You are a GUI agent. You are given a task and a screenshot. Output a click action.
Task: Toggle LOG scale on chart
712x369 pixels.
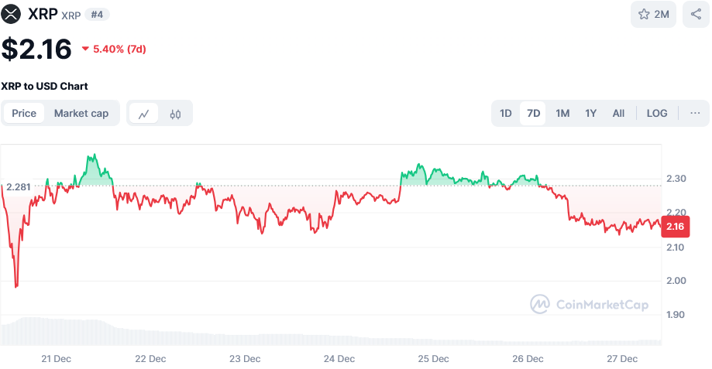[656, 113]
